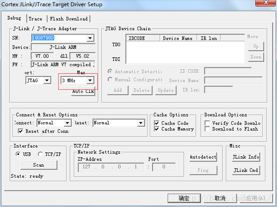Image resolution: width=277 pixels, height=207 pixels.
Task: Click the HW version V7.00 field
Action: pos(42,56)
